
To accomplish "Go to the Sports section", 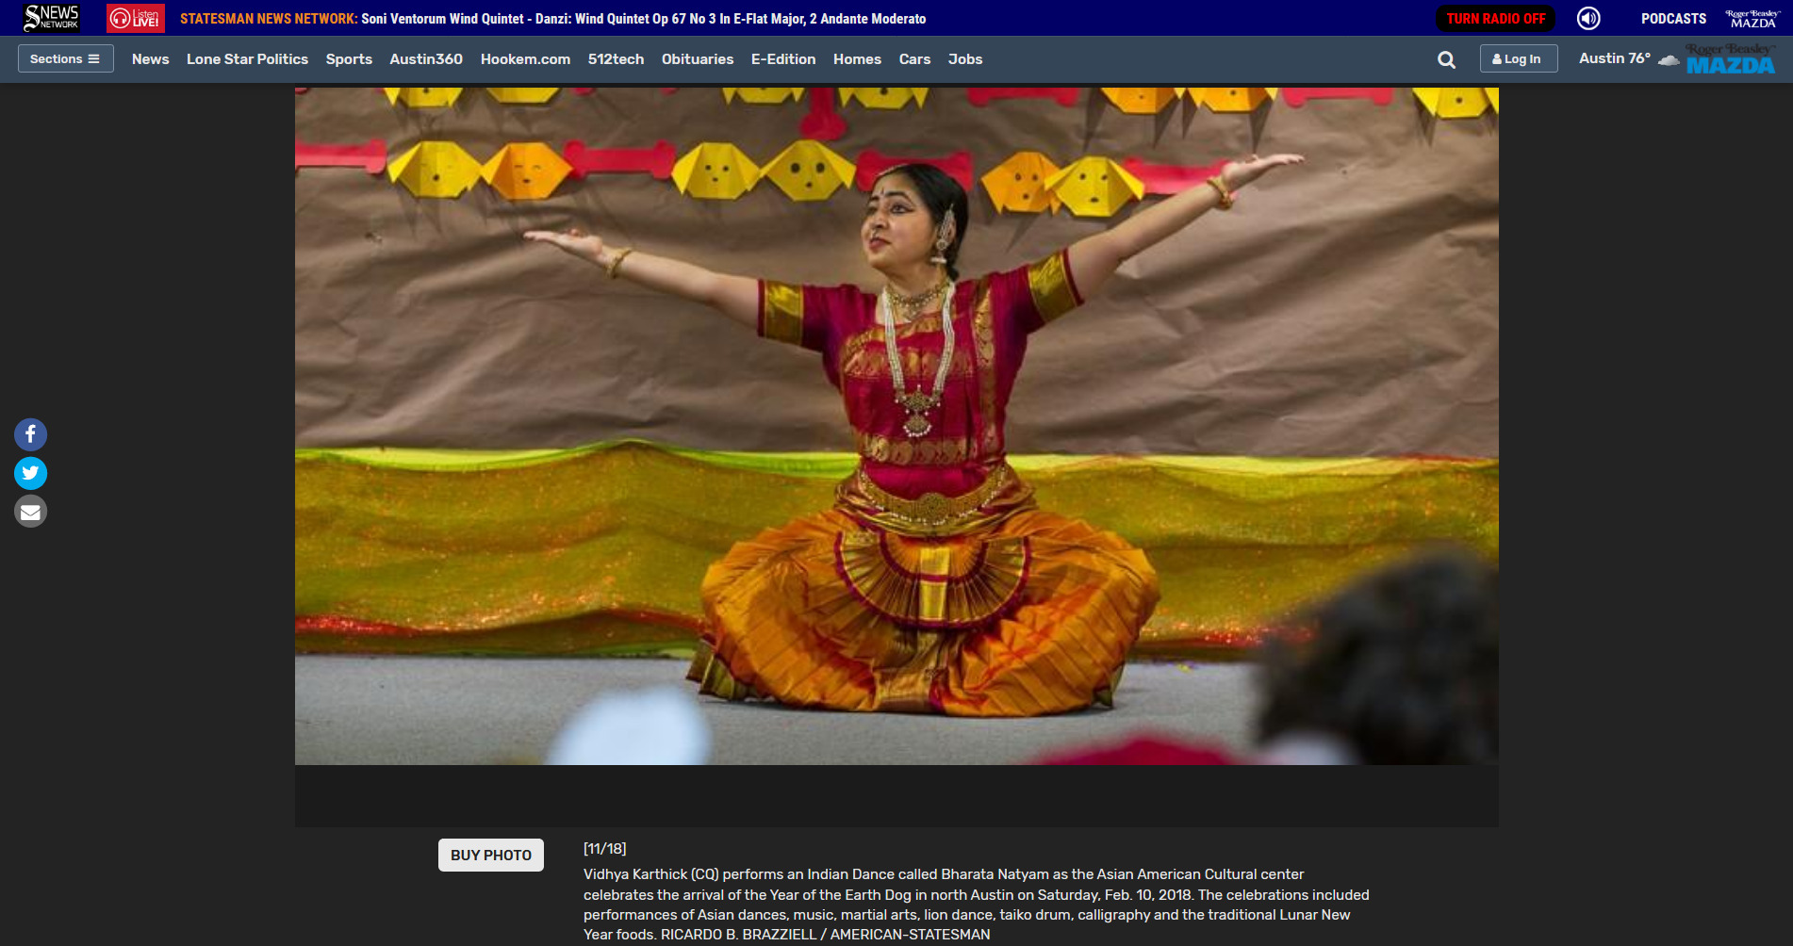I will point(349,58).
